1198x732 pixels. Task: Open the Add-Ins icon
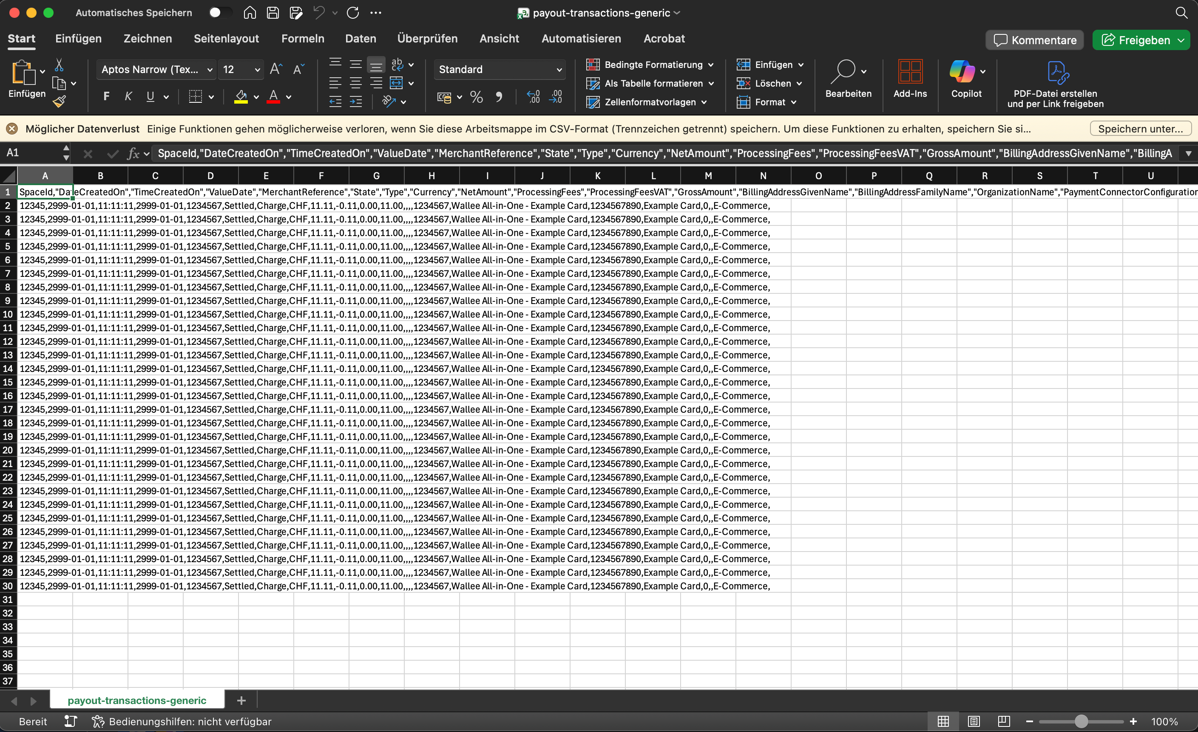tap(910, 72)
